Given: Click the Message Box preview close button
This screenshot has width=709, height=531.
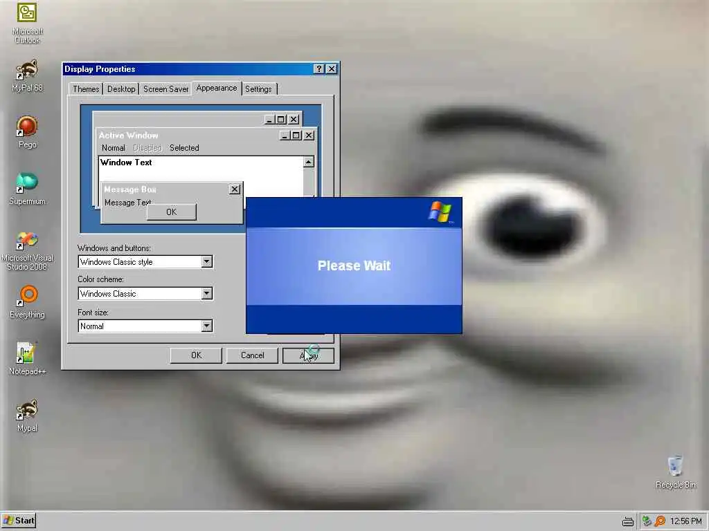Looking at the screenshot, I should (x=235, y=189).
